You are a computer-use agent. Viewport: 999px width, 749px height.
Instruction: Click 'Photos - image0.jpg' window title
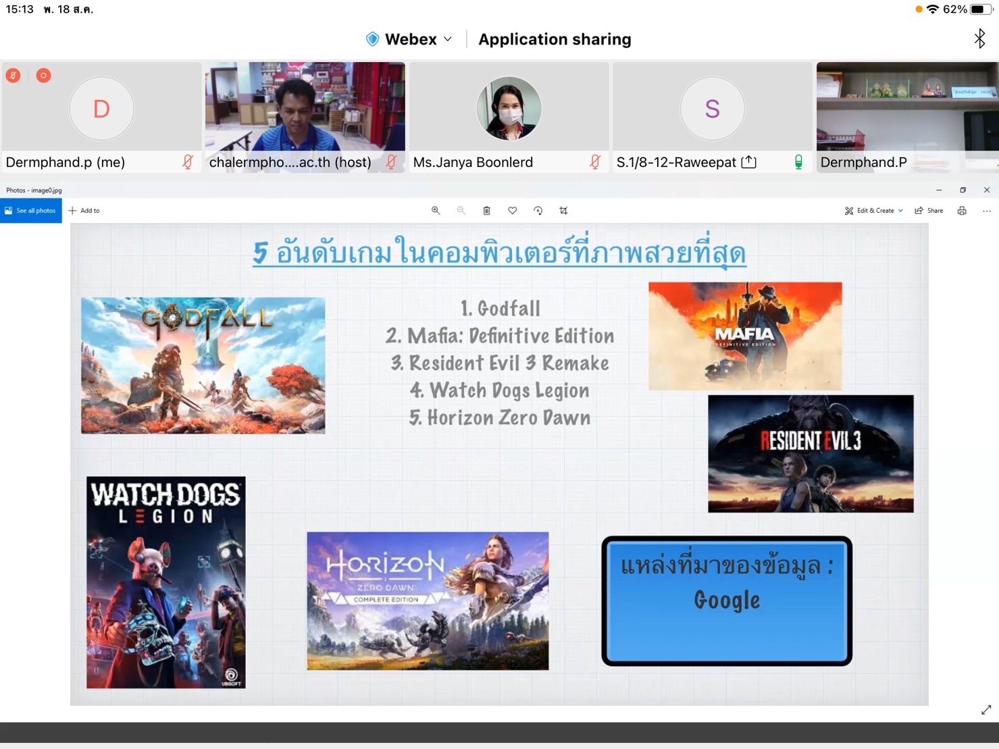click(x=34, y=190)
